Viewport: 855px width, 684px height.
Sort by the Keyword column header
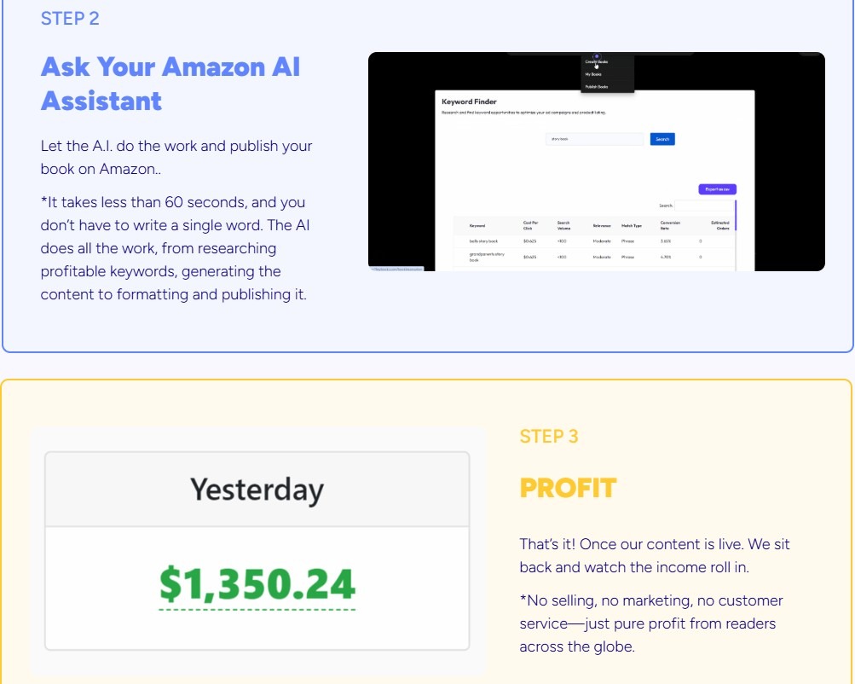pos(477,226)
